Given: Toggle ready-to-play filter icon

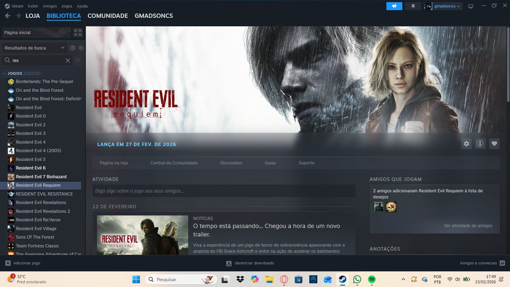Looking at the screenshot, I should click(81, 48).
